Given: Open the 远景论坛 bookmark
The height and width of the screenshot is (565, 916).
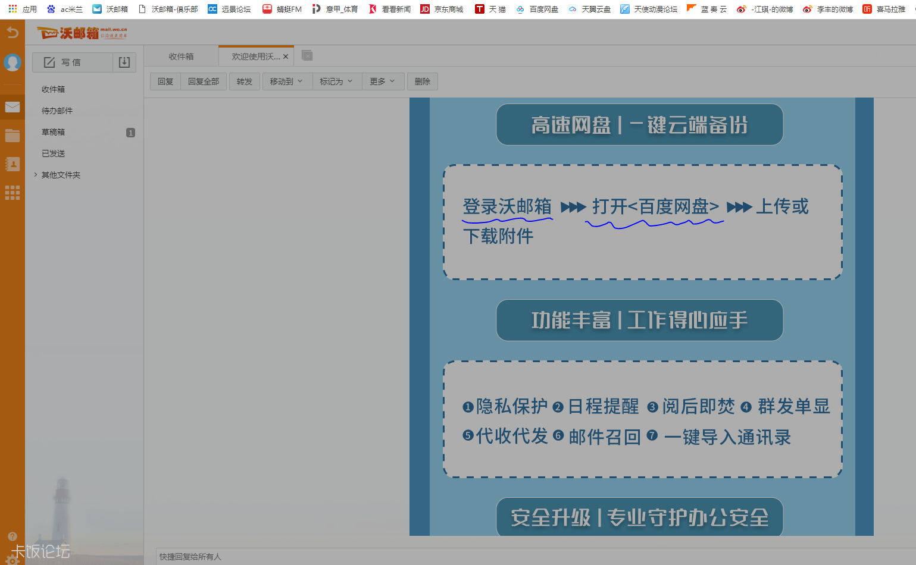Looking at the screenshot, I should point(229,9).
